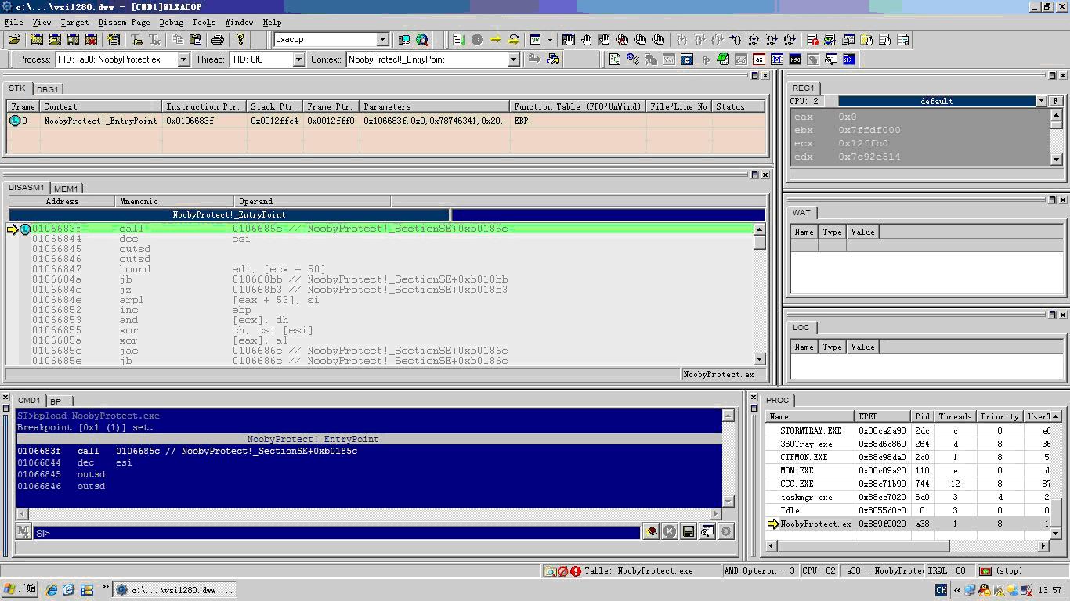Click the SI> command input field
Screen dimensions: 1070x601
(x=337, y=533)
